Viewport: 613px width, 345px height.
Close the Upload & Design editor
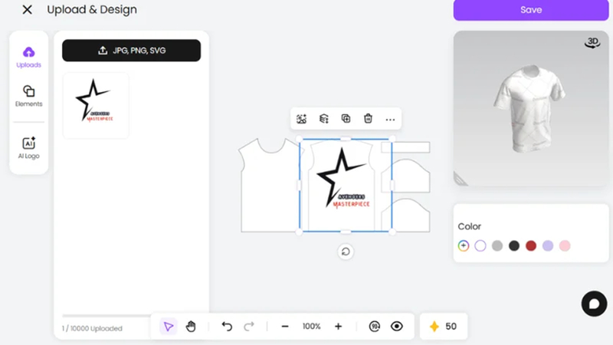click(27, 10)
